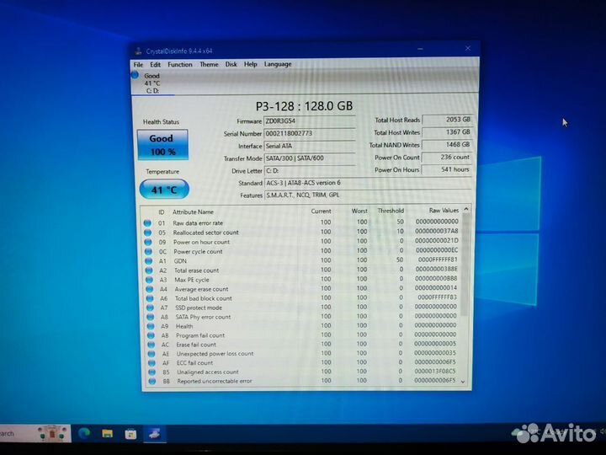Open the File menu

pos(138,65)
